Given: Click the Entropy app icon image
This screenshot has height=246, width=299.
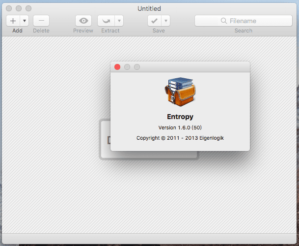Looking at the screenshot, I should (180, 92).
